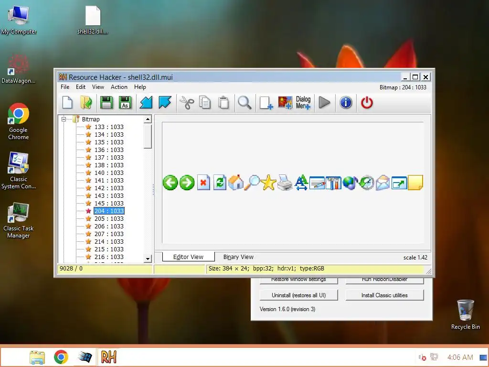This screenshot has width=489, height=367.
Task: Click Uninstall (restores all UI) button
Action: coord(299,295)
